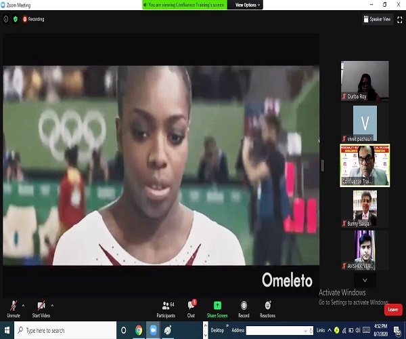Viewport: 406px width, 339px height.
Task: Start the video camera
Action: click(x=41, y=309)
